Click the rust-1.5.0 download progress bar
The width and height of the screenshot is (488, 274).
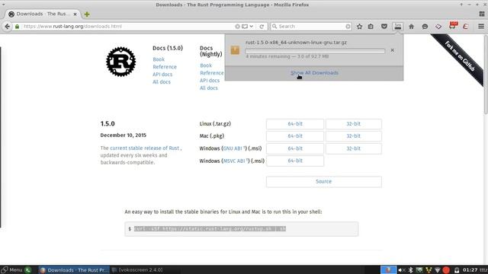pos(315,51)
